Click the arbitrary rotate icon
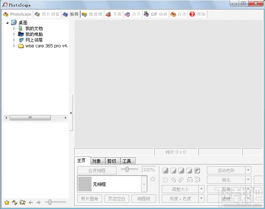This screenshot has height=209, width=265. click(165, 180)
